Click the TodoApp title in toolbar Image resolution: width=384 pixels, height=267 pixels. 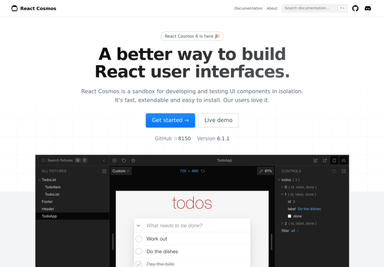tap(224, 160)
